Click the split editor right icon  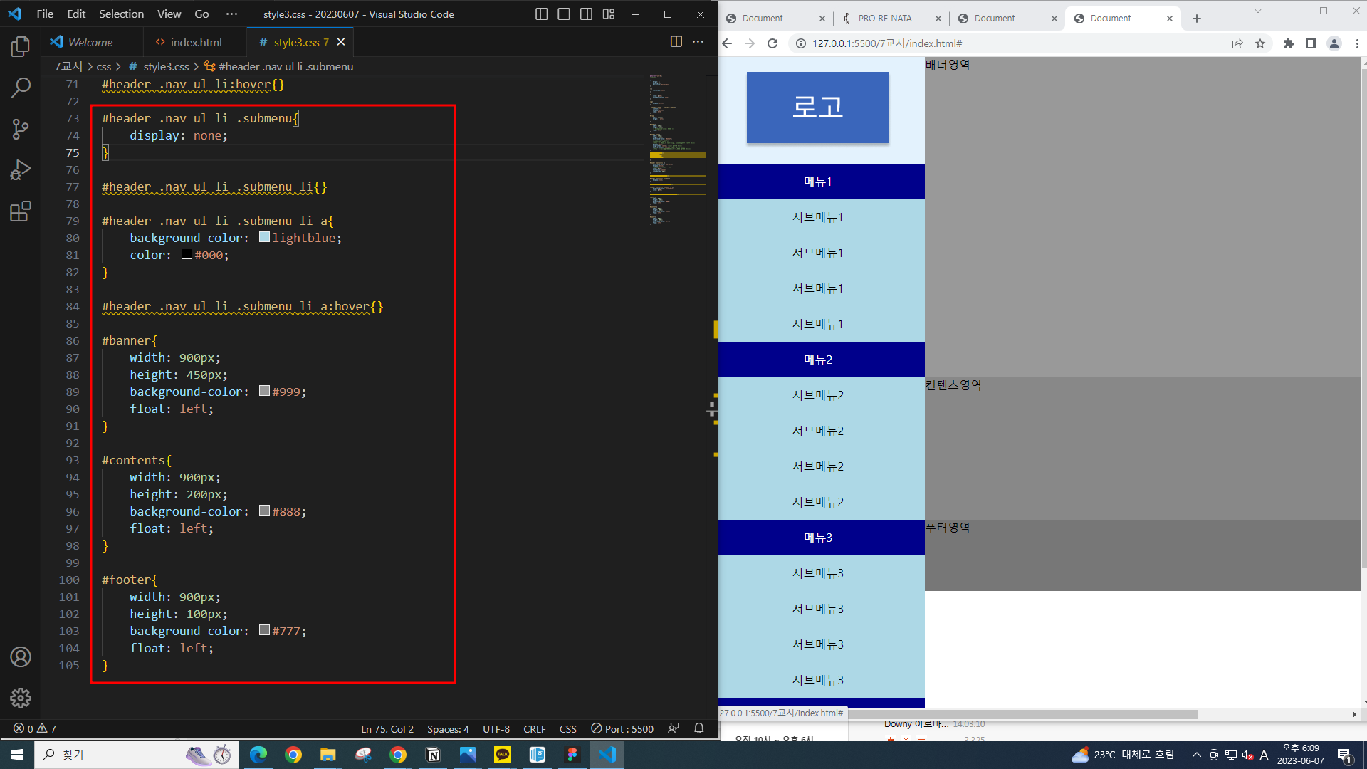coord(676,42)
